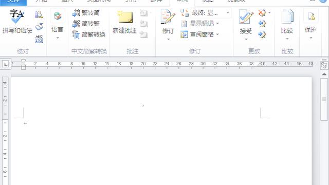Toggle Track Changes (修订) button
Screen dimensions: 329x185
coord(168,21)
